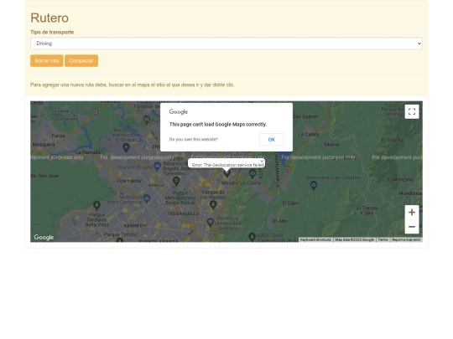The width and height of the screenshot is (453, 339).
Task: Open the 'Do you own this website?' link
Action: (194, 140)
